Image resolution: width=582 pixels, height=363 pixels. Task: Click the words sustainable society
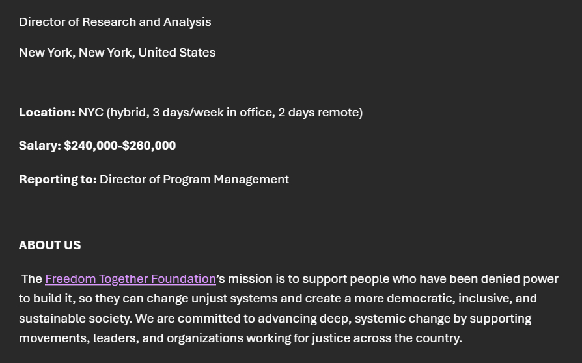coord(75,319)
